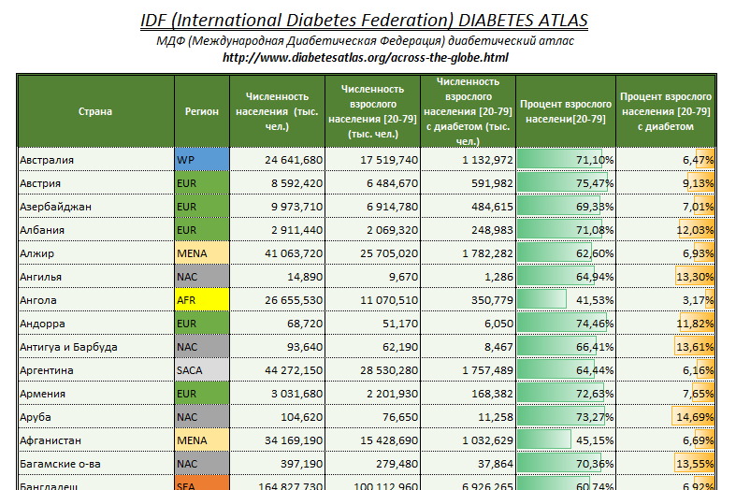Select the 'Регион' column header
736x490 pixels.
[202, 111]
